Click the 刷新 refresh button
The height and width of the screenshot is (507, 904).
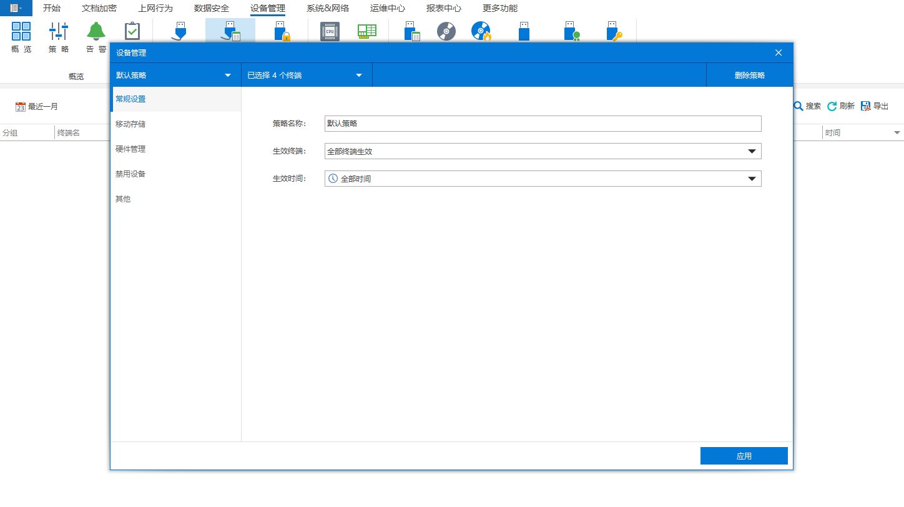tap(841, 106)
